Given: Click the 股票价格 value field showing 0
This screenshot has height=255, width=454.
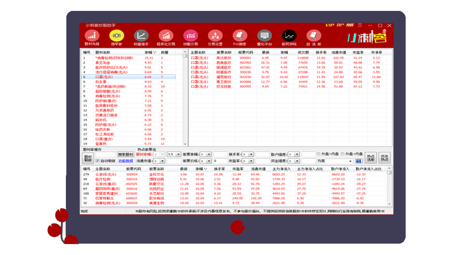Looking at the screenshot, I should tap(220, 161).
